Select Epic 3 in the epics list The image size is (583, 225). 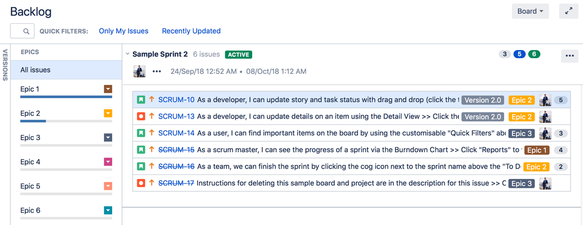30,138
